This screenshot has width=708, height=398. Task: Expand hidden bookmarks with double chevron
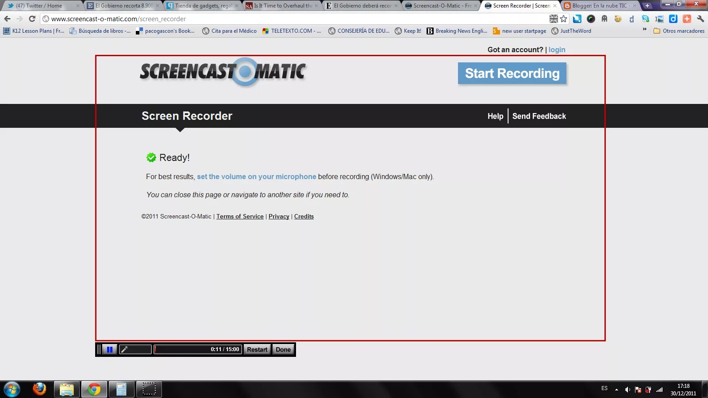tap(644, 30)
